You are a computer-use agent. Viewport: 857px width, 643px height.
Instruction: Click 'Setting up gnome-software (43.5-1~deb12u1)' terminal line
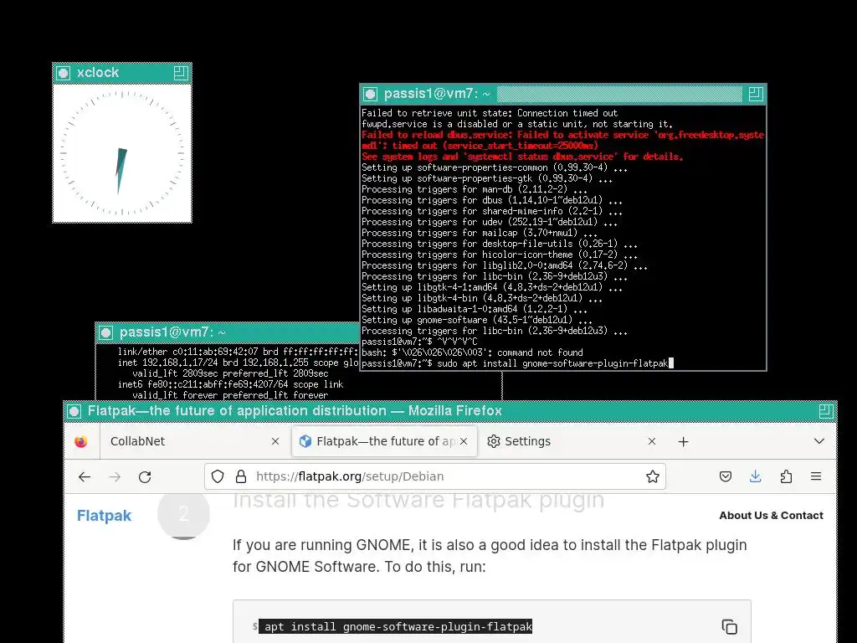click(x=476, y=320)
